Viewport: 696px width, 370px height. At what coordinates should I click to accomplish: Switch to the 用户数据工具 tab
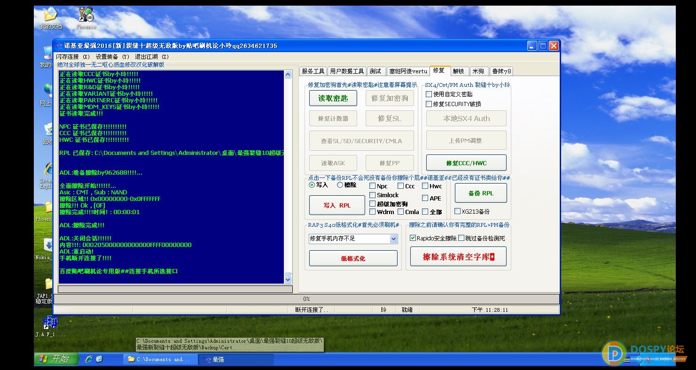[347, 71]
